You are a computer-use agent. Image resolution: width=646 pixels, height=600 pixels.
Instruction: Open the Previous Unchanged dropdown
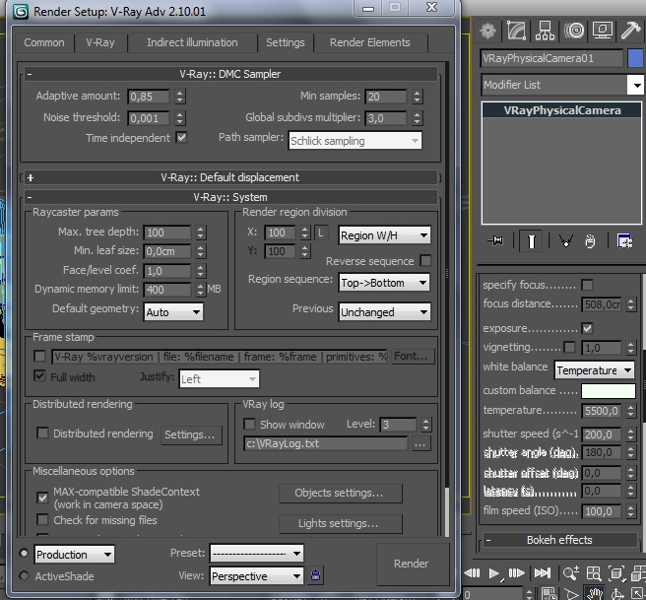pyautogui.click(x=384, y=312)
